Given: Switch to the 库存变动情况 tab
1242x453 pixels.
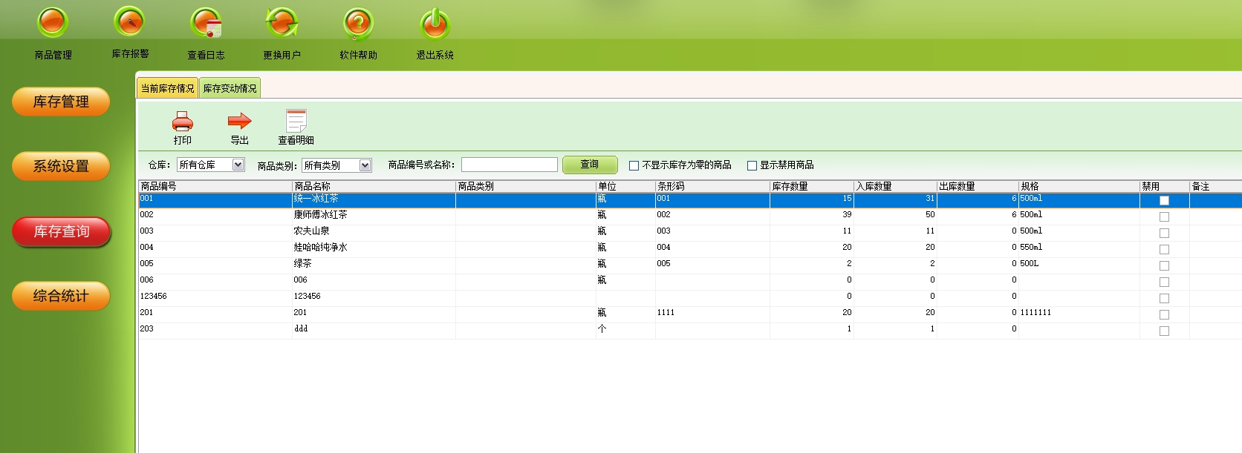Looking at the screenshot, I should pos(230,88).
